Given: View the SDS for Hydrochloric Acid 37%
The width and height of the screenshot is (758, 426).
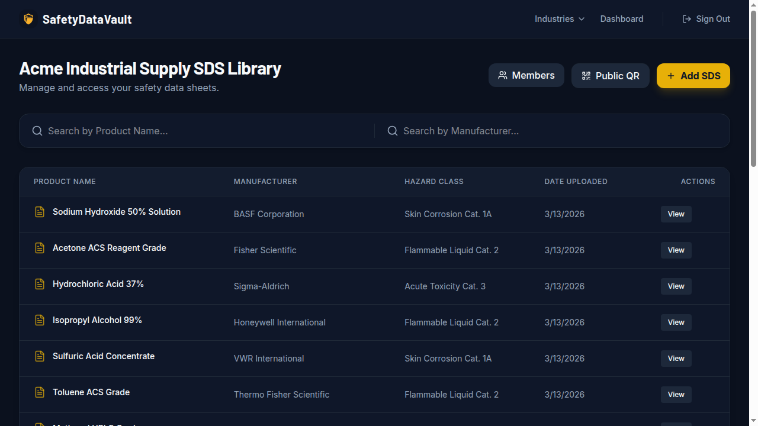Looking at the screenshot, I should pos(676,286).
